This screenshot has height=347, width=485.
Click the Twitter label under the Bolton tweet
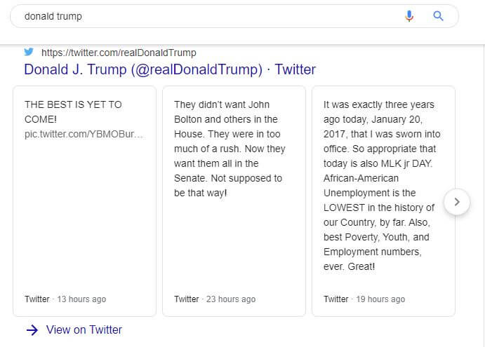(186, 299)
